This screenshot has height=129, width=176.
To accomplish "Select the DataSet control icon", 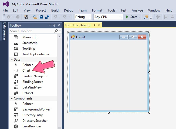I will coord(16,93).
